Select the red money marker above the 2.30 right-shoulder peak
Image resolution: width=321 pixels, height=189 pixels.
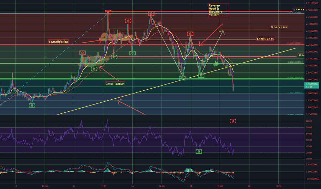pyautogui.click(x=190, y=34)
